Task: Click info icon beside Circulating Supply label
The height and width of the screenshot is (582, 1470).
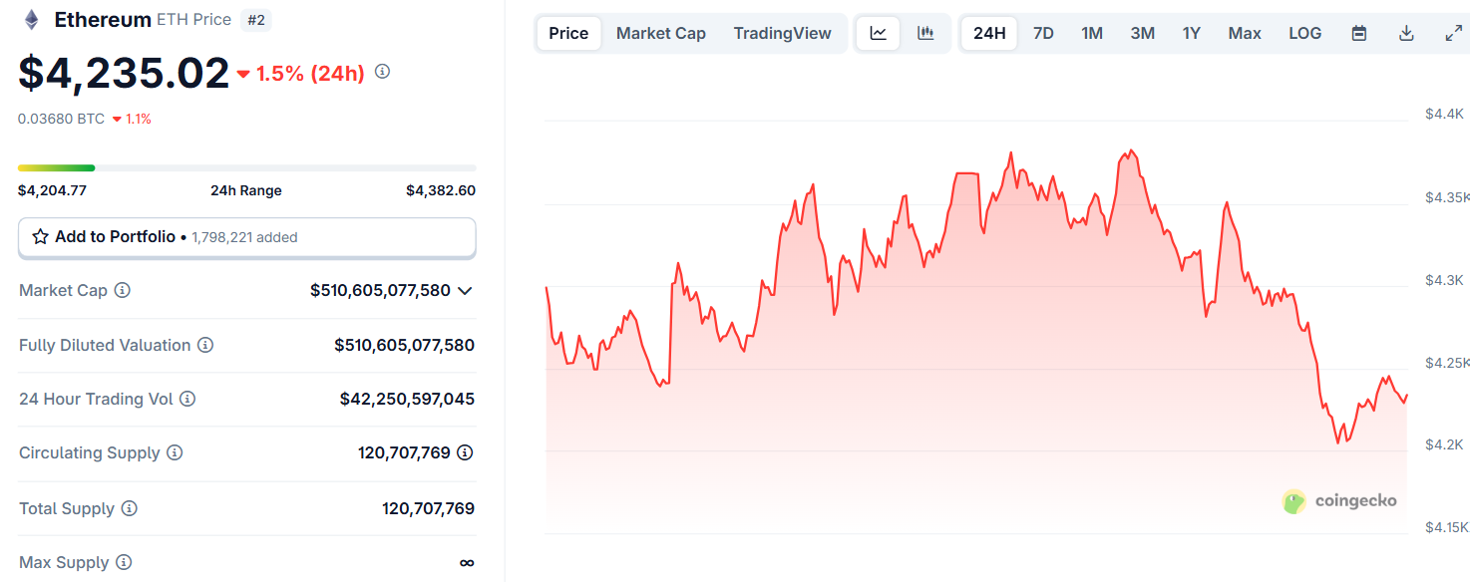Action: (x=175, y=452)
